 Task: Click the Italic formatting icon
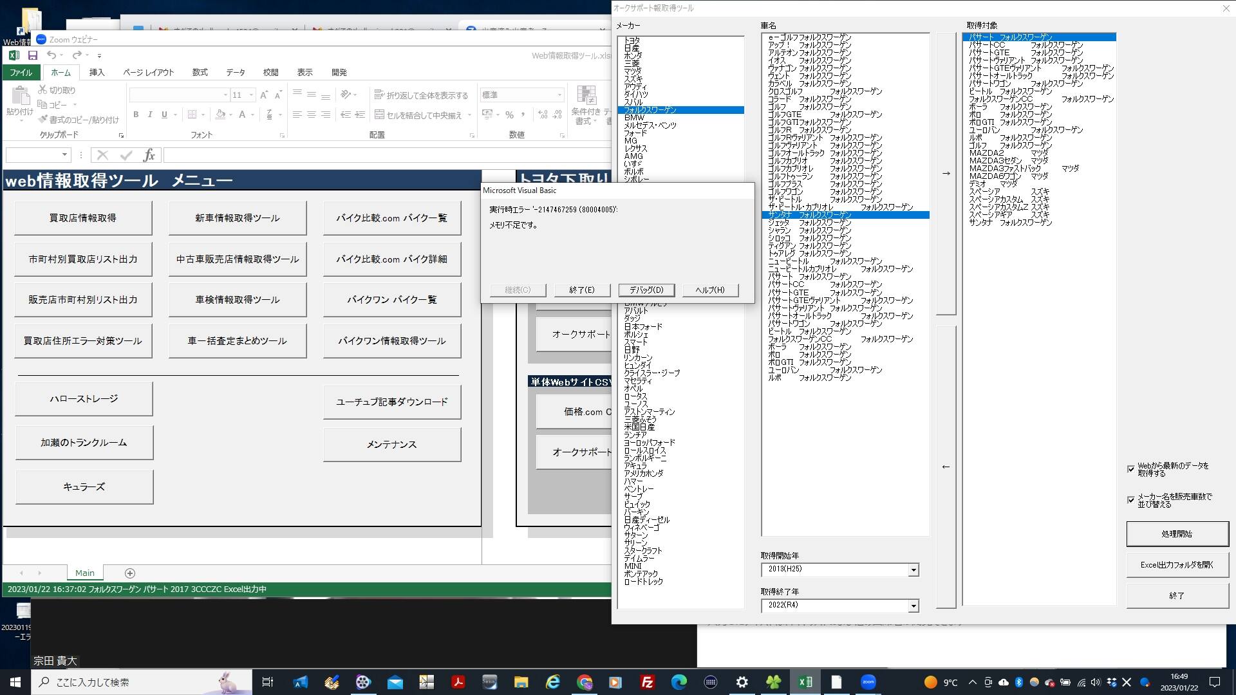click(x=150, y=115)
